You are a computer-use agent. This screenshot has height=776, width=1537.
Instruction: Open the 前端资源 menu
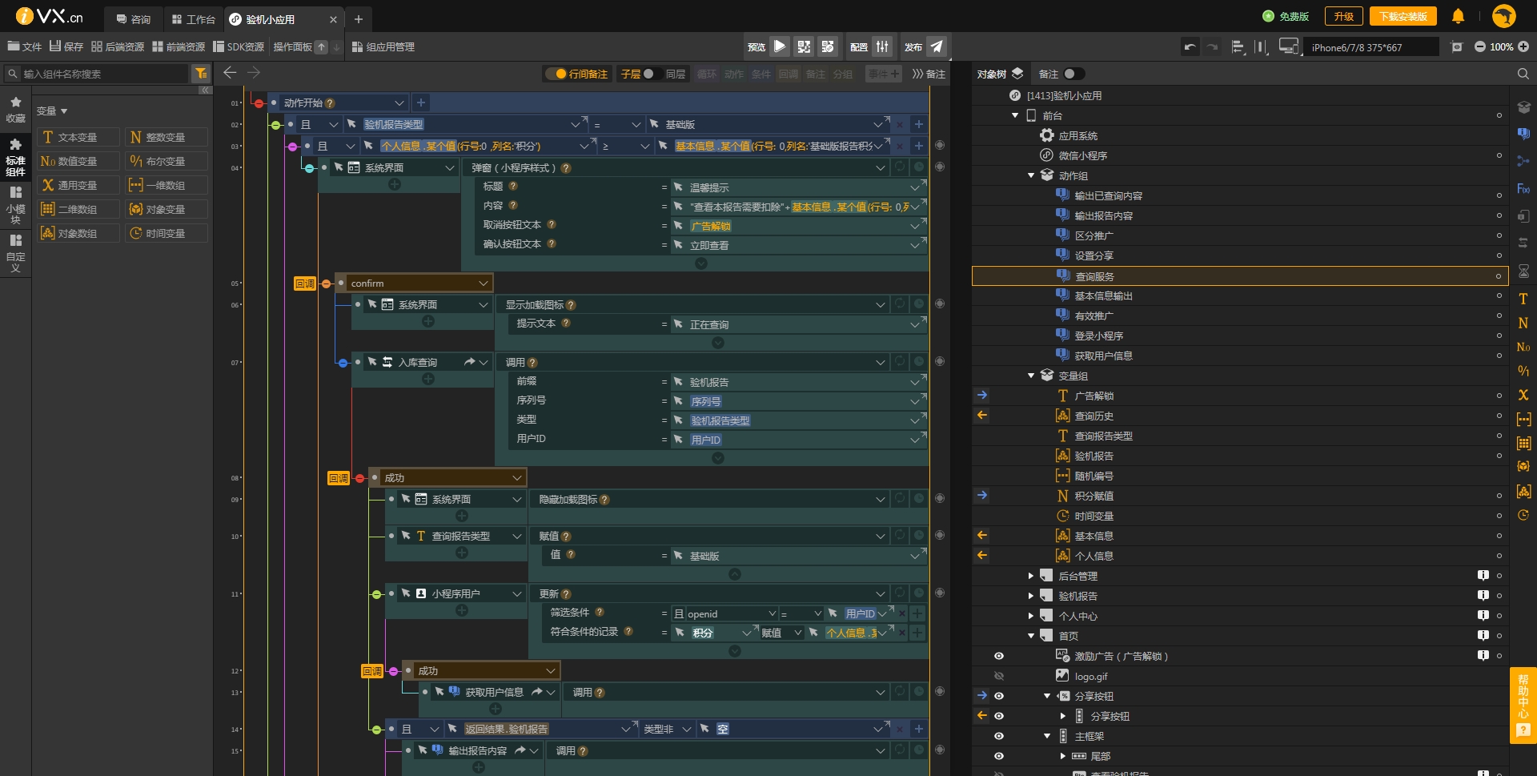pos(179,46)
